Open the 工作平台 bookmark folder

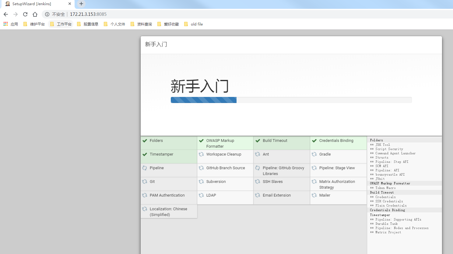pyautogui.click(x=61, y=24)
